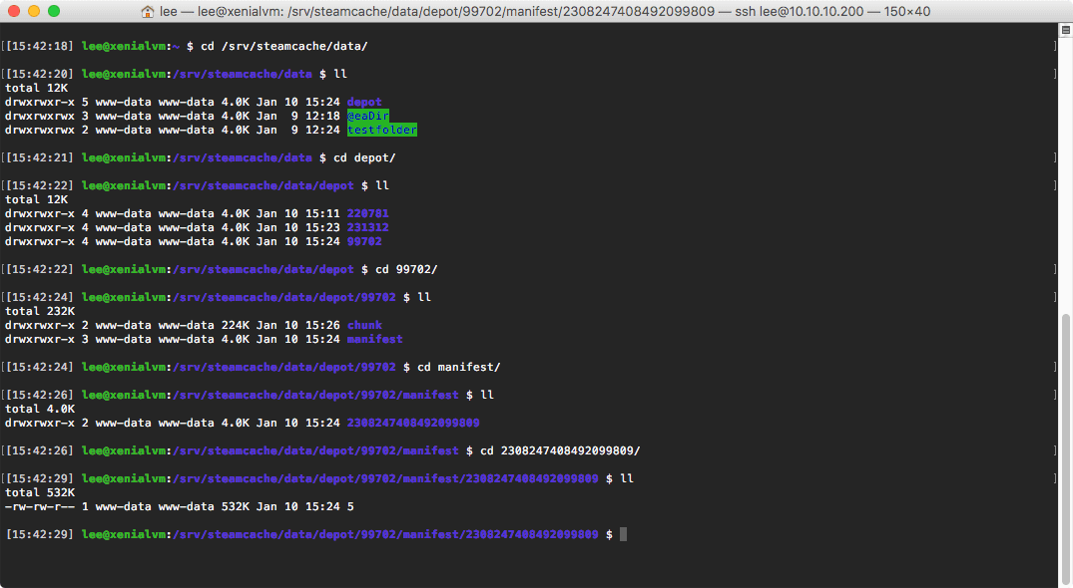The image size is (1073, 588).
Task: Zoom the window with the green button
Action: coord(53,12)
